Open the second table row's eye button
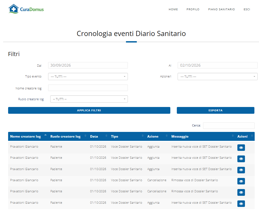The width and height of the screenshot is (259, 221). click(241, 159)
